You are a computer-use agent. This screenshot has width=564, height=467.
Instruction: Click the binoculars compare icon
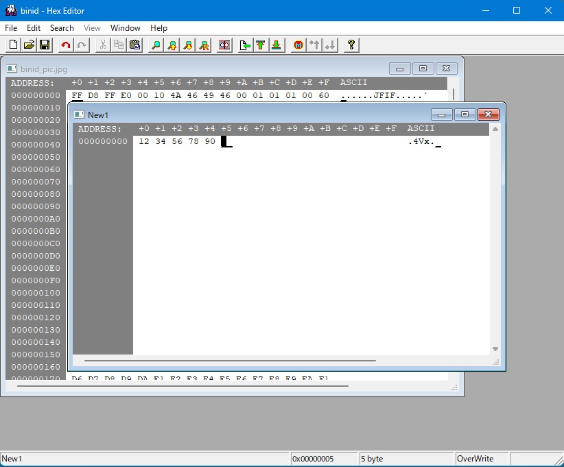pyautogui.click(x=224, y=45)
